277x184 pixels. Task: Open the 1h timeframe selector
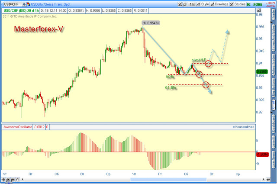192,4
